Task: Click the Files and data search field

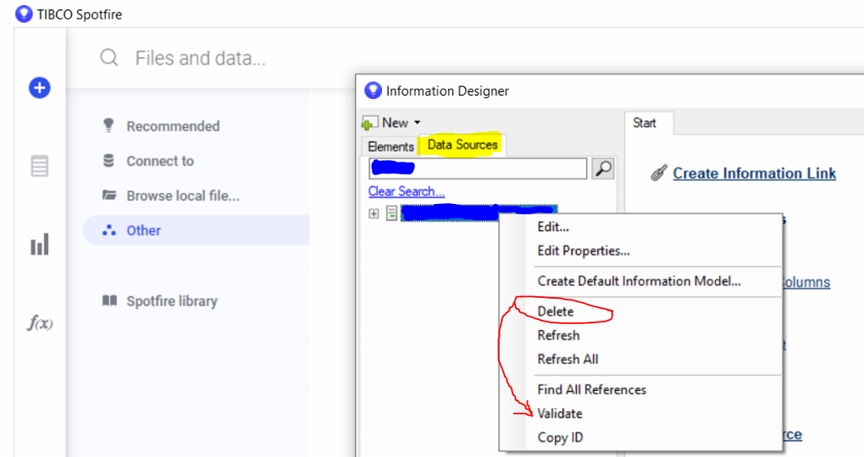Action: [201, 58]
